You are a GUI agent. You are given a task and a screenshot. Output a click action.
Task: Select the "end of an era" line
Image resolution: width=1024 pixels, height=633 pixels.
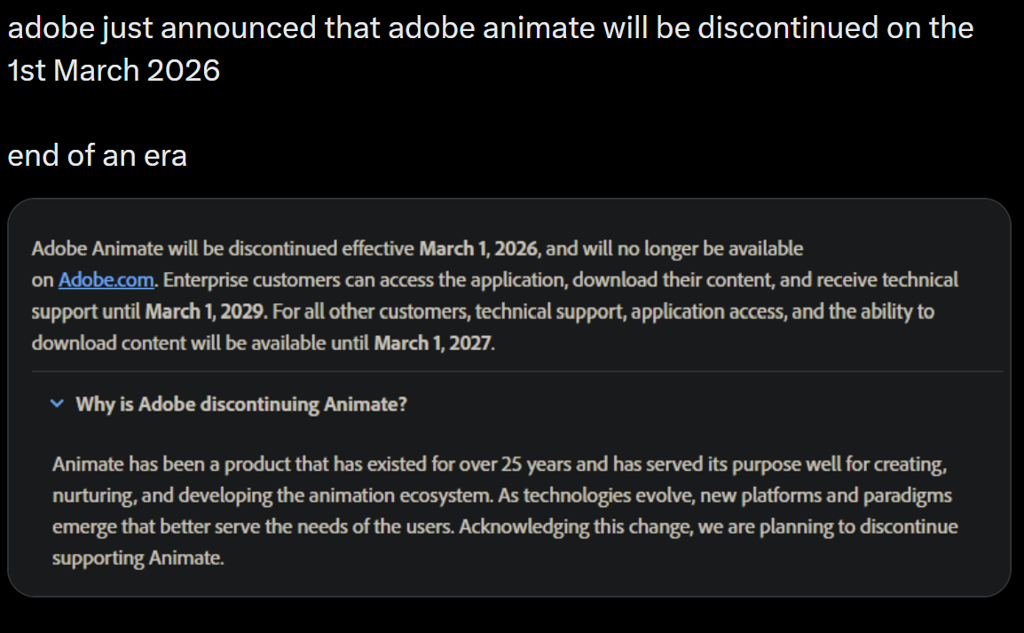click(x=98, y=156)
